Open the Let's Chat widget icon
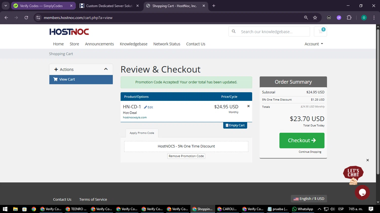Screen dimensions: 380x213 (x=353, y=175)
